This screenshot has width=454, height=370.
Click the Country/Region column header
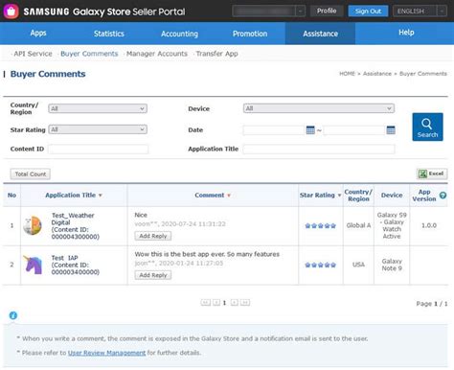tap(358, 196)
